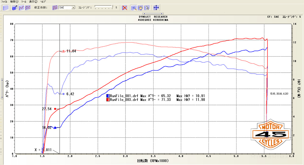Open the SAE correction factor dropdown

73,8
